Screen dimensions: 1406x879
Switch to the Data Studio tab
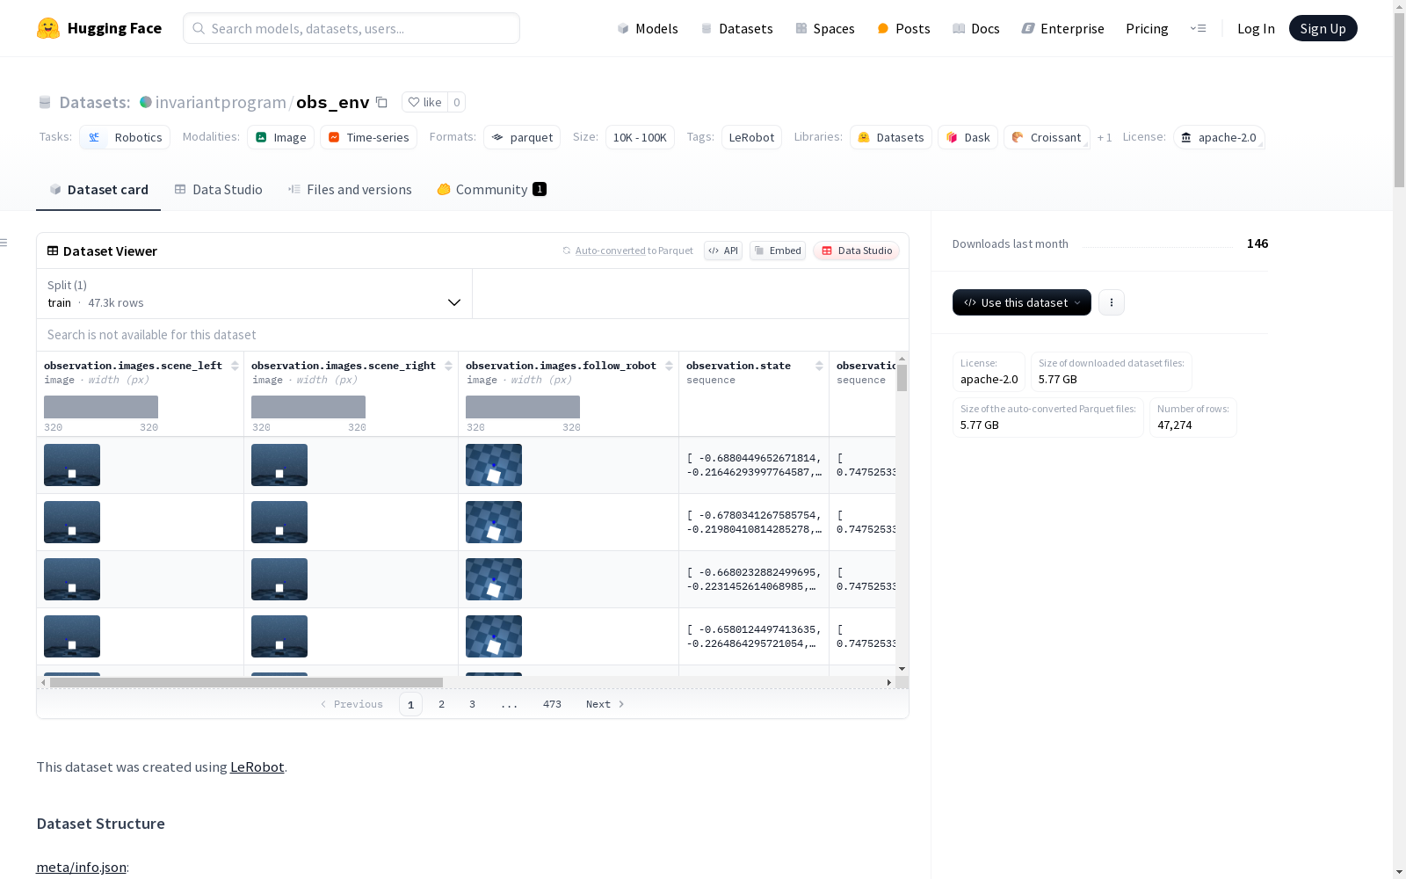219,190
